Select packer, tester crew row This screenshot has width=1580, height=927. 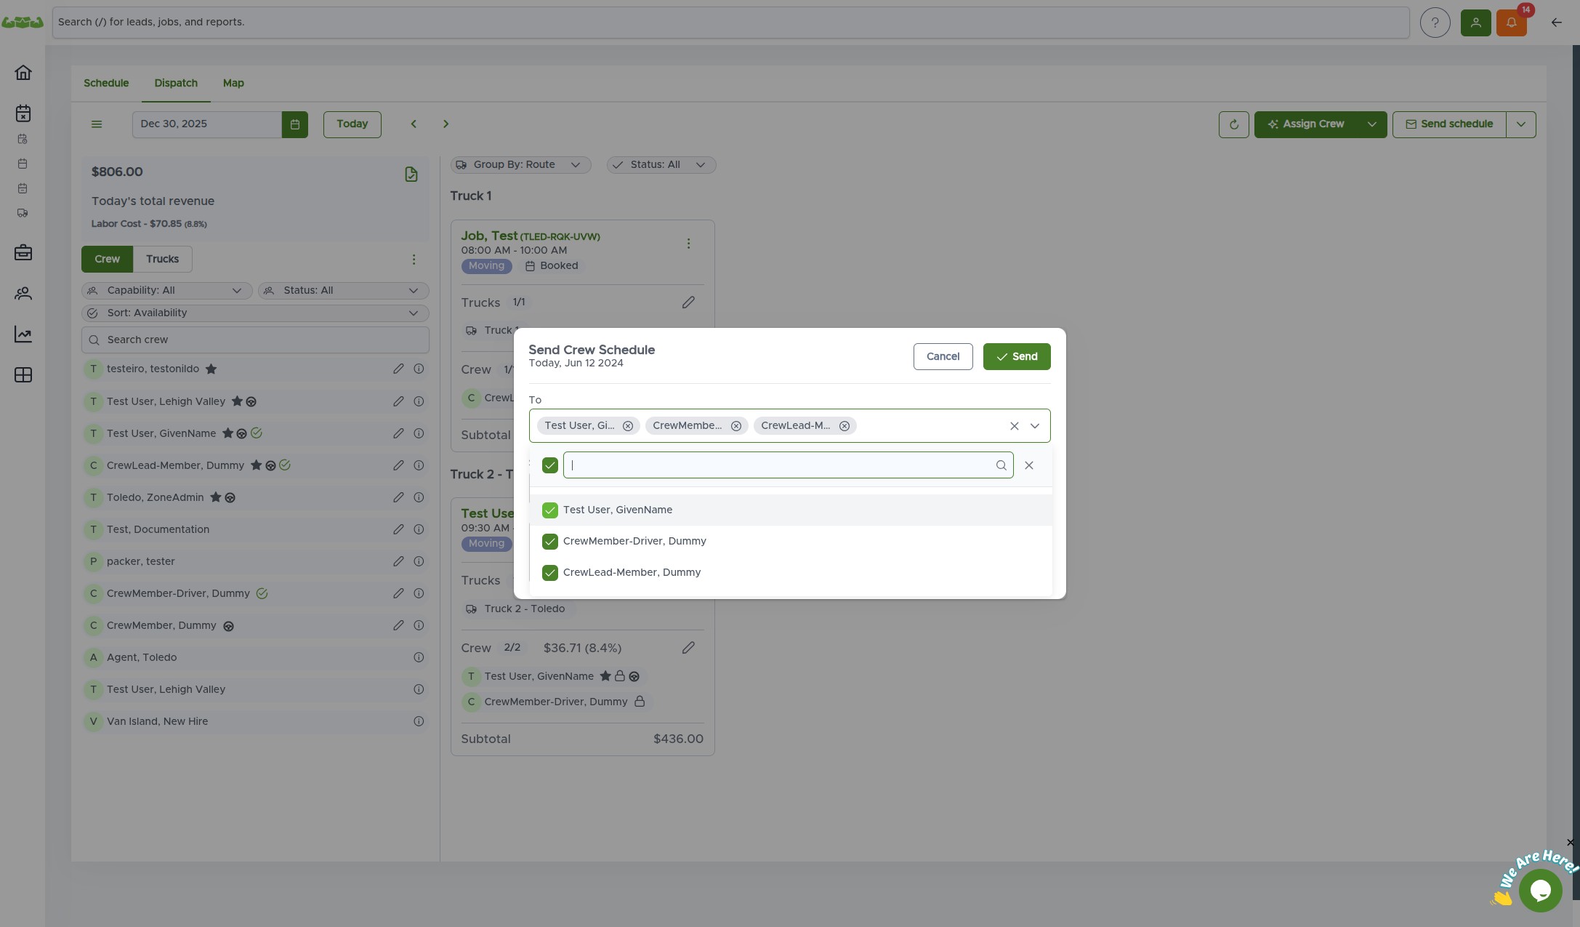(x=255, y=561)
